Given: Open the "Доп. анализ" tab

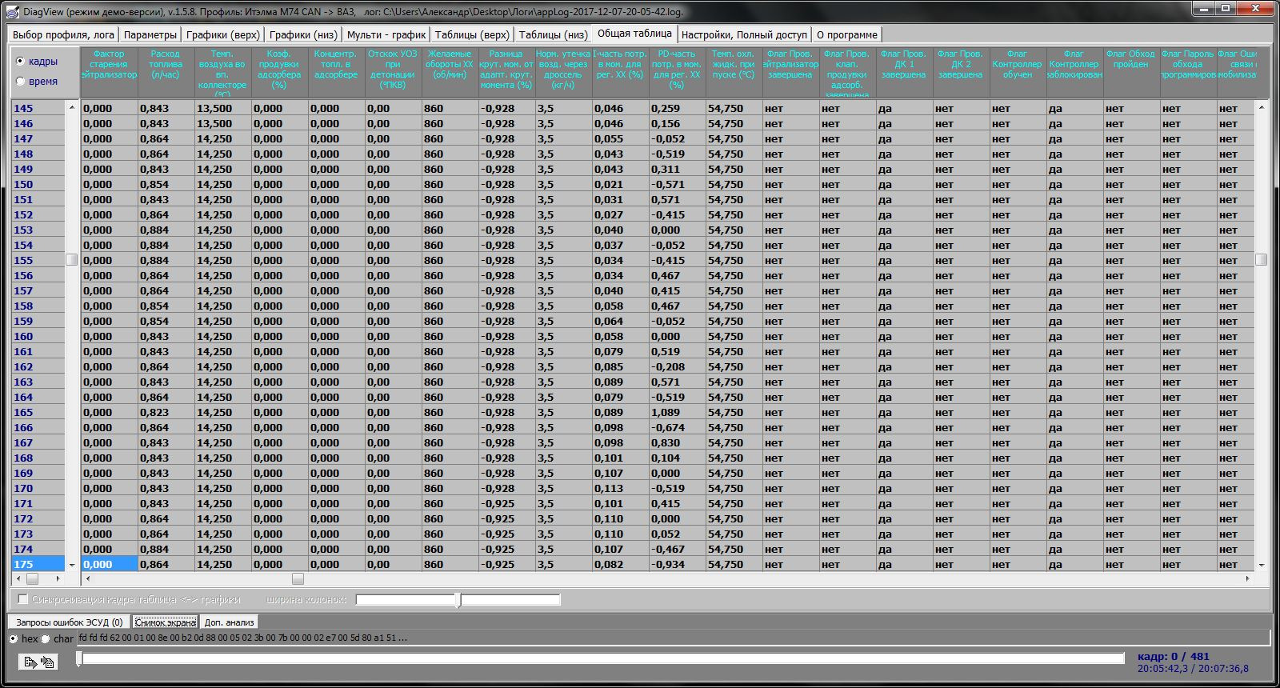Looking at the screenshot, I should pyautogui.click(x=229, y=622).
